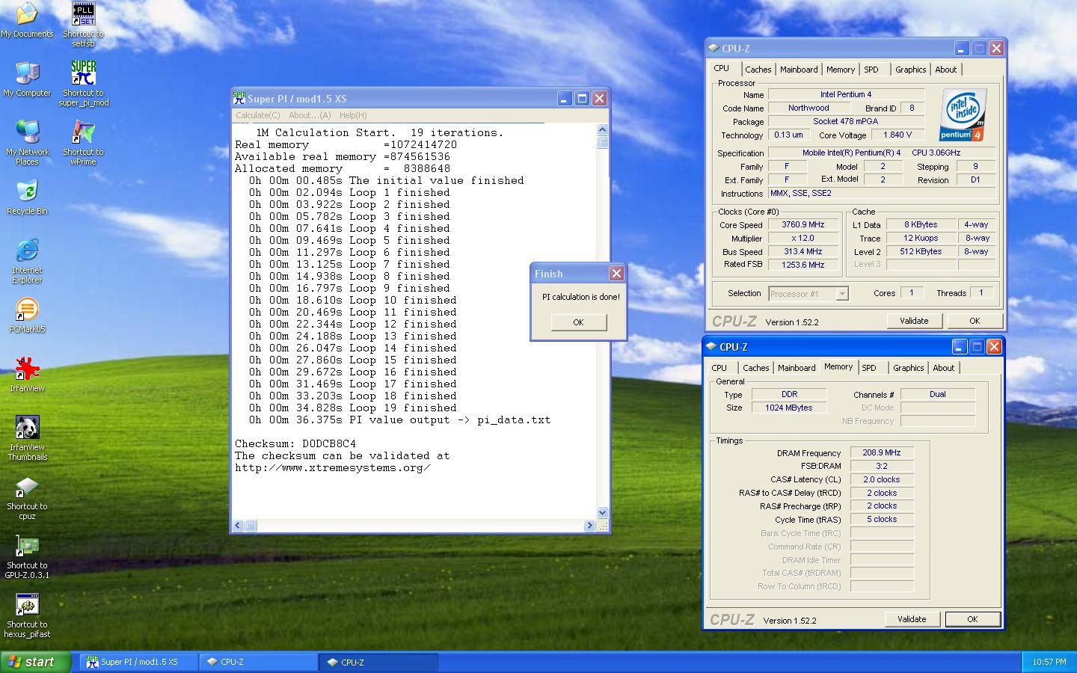Select second CPU-Z taskbar button
Viewport: 1077px width, 673px height.
(378, 662)
